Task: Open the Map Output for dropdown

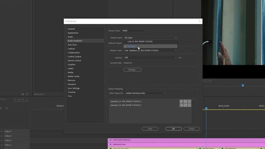Action: tap(145, 93)
